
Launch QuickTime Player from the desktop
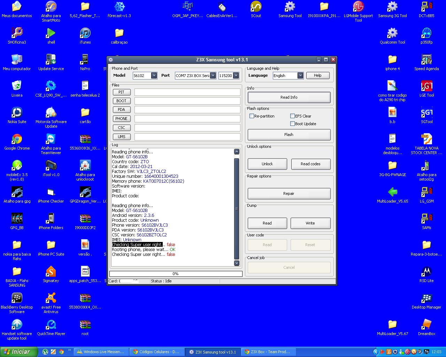(x=51, y=327)
